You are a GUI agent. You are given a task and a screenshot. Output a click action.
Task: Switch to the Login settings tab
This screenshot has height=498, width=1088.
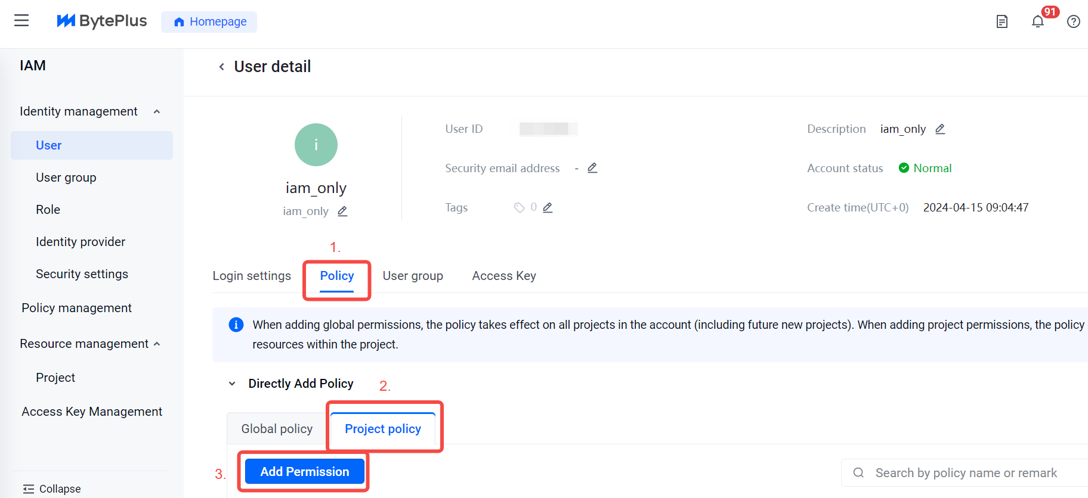pyautogui.click(x=252, y=276)
